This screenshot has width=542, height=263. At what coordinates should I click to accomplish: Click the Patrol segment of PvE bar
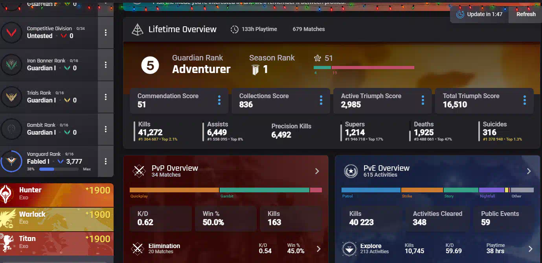click(371, 190)
